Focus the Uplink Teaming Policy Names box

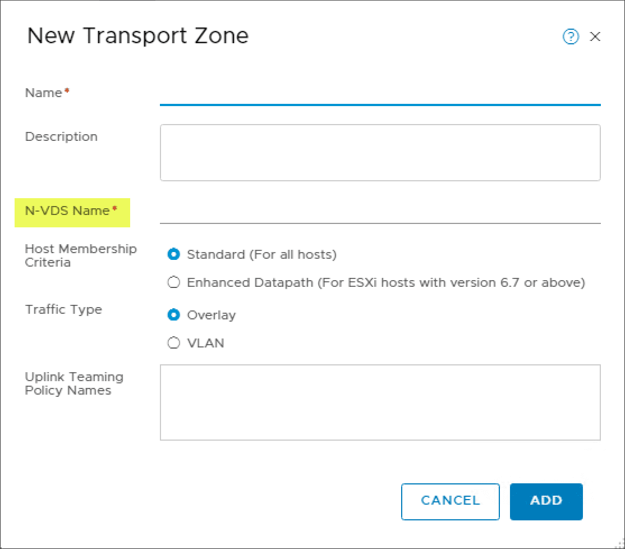click(380, 402)
